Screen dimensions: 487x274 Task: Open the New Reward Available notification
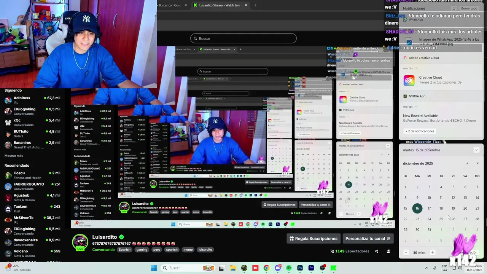(x=441, y=118)
